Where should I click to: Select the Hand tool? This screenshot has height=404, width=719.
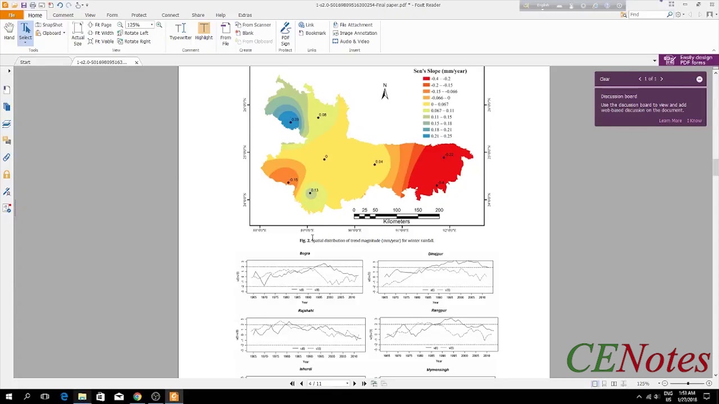[x=9, y=33]
